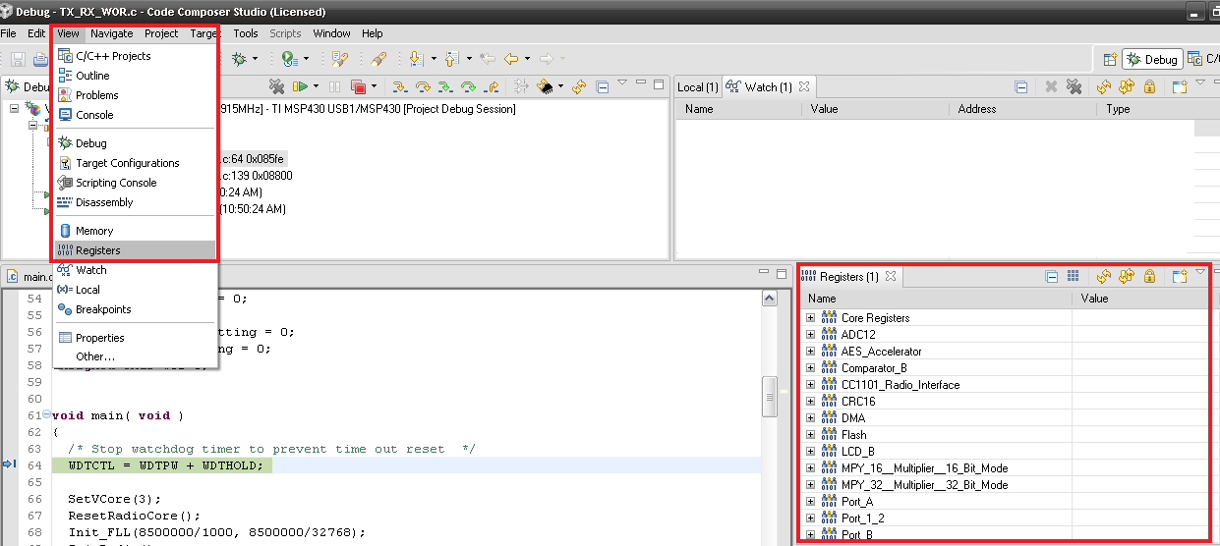Toggle the lock icon in Registers panel
The height and width of the screenshot is (546, 1220).
point(1148,277)
